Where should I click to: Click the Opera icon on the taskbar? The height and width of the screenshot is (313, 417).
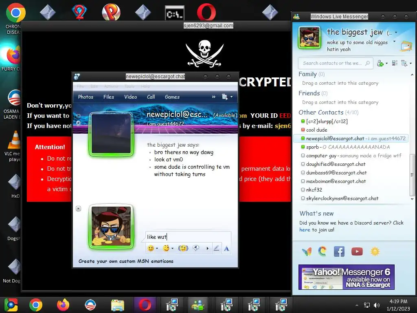point(145,305)
